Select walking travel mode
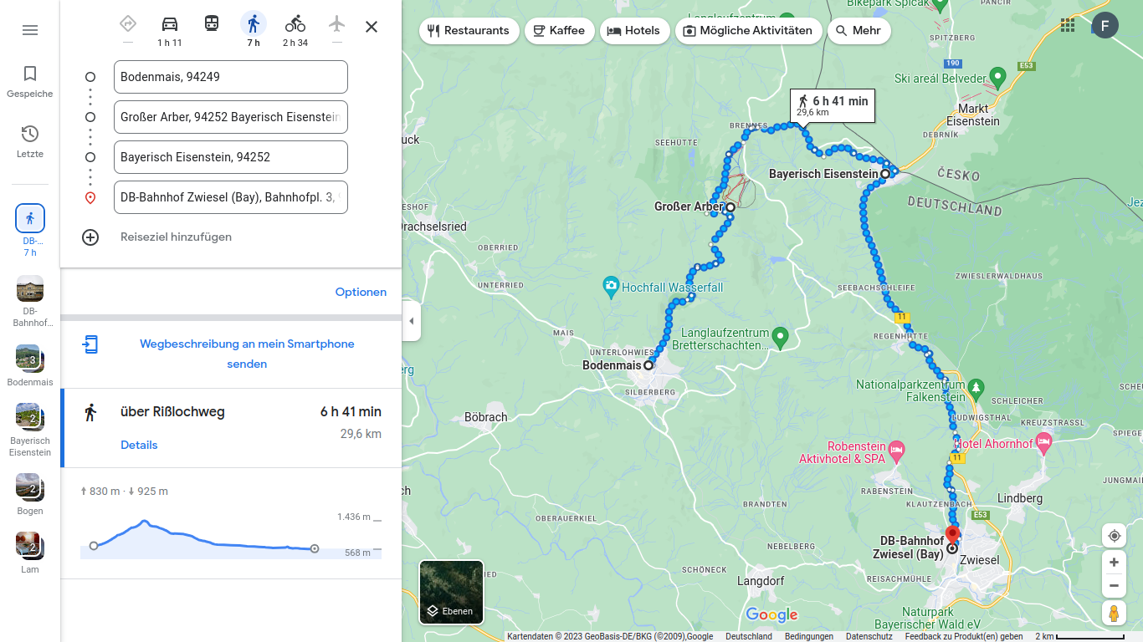Viewport: 1143px width, 642px height. (254, 30)
